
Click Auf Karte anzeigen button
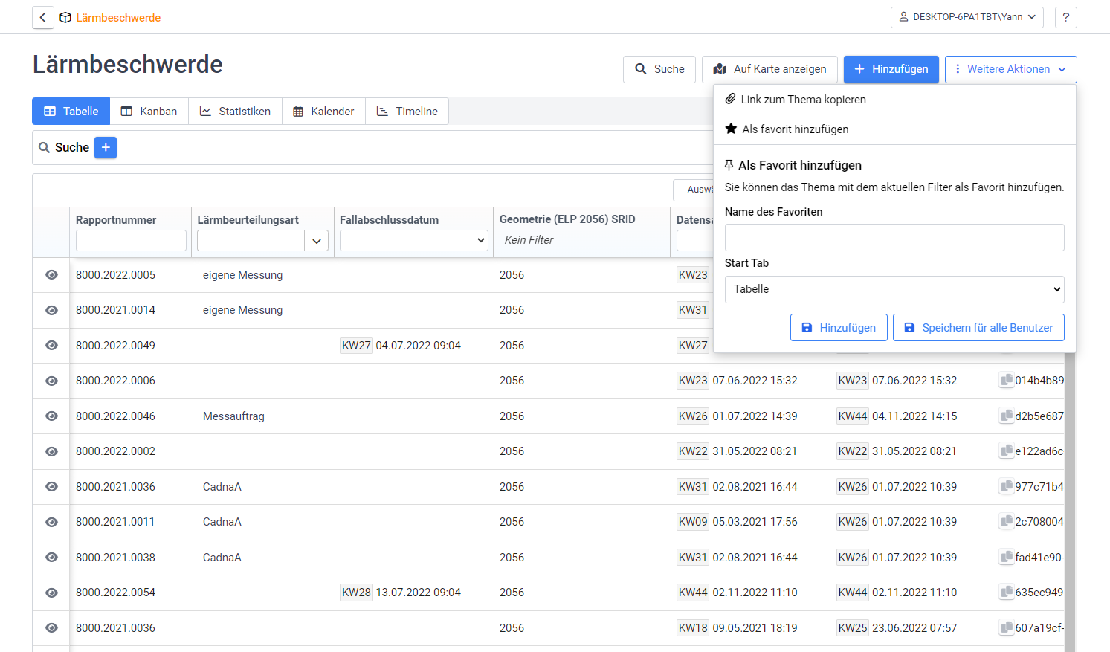click(x=769, y=69)
